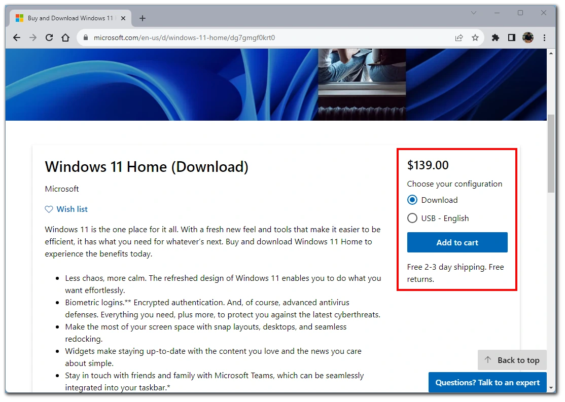Viewport: 565px width, 402px height.
Task: Click the Less chaos, more calm bullet
Action: coord(223,284)
